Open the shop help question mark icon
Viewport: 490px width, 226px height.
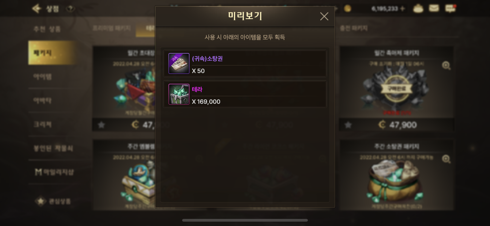click(x=70, y=9)
